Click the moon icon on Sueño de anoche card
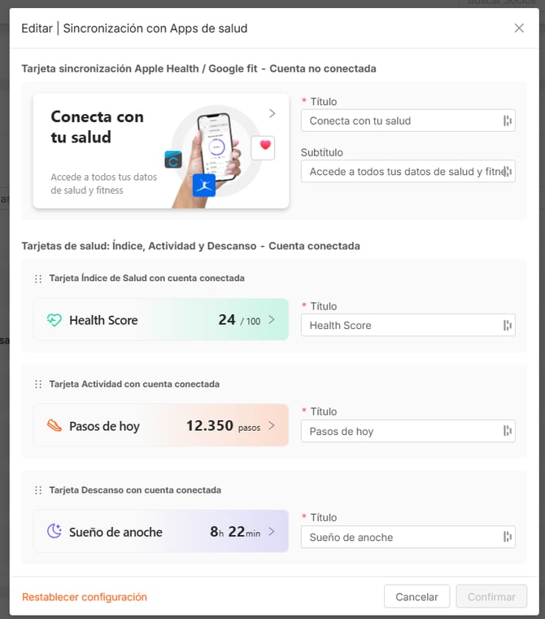Screen dimensions: 545x619 coord(54,531)
